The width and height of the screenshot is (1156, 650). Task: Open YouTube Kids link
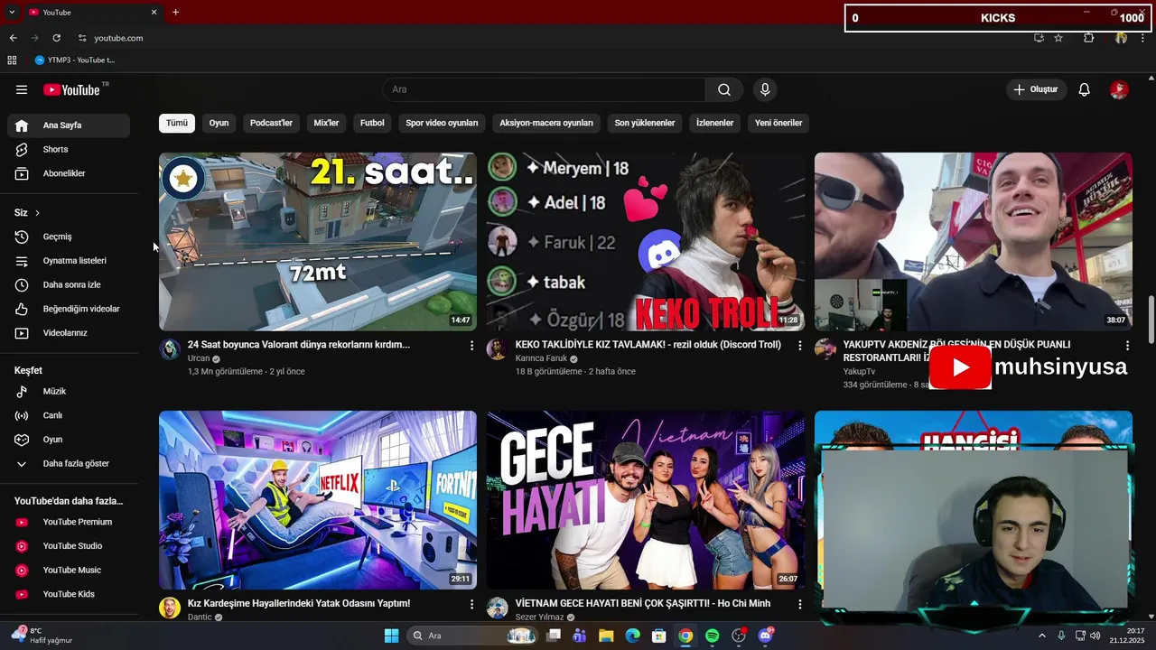click(69, 594)
